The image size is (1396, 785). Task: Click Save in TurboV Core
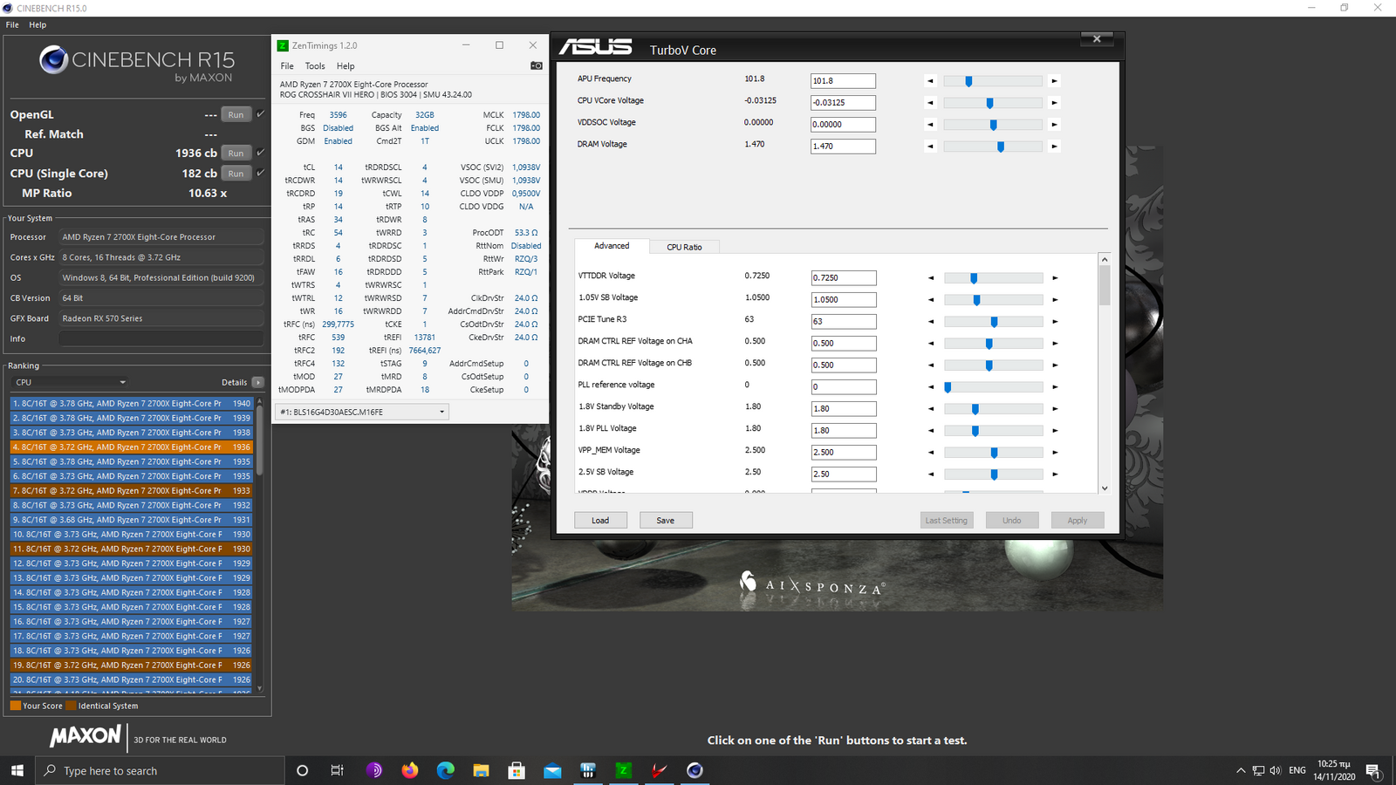pyautogui.click(x=666, y=520)
